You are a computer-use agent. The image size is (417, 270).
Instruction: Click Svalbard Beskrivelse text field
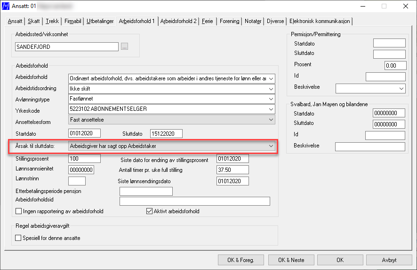coord(370,147)
